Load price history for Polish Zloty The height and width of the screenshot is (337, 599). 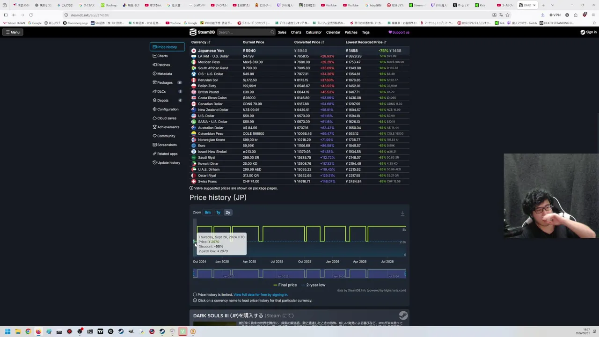(x=207, y=86)
